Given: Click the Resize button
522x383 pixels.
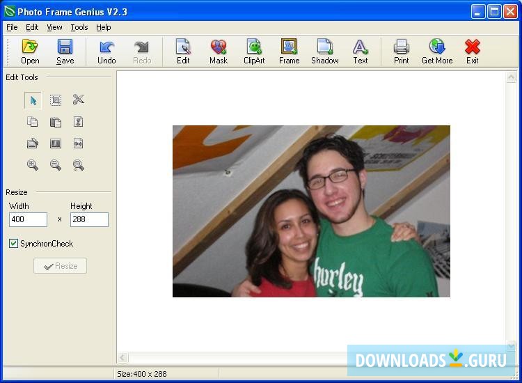Looking at the screenshot, I should point(60,266).
